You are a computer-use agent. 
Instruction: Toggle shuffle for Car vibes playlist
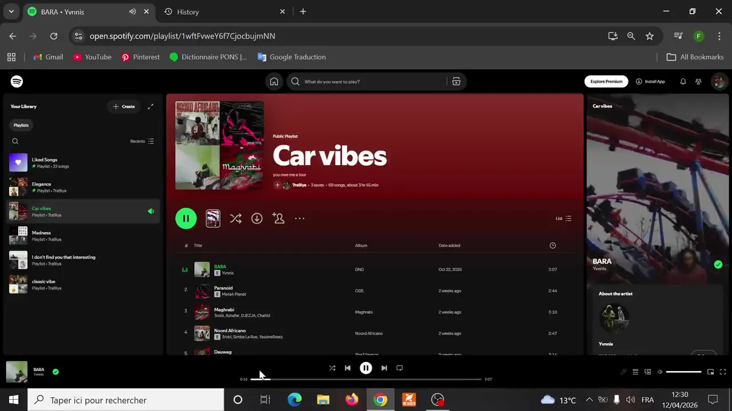[236, 219]
